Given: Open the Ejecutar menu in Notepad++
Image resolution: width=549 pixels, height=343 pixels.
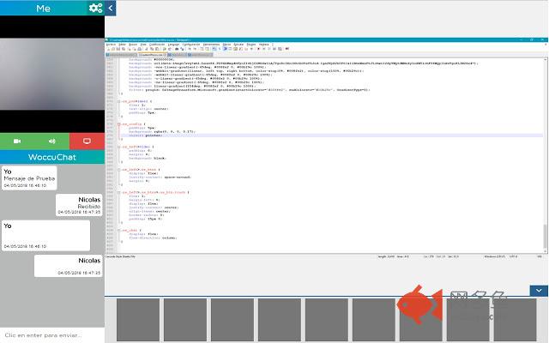Looking at the screenshot, I should 238,45.
